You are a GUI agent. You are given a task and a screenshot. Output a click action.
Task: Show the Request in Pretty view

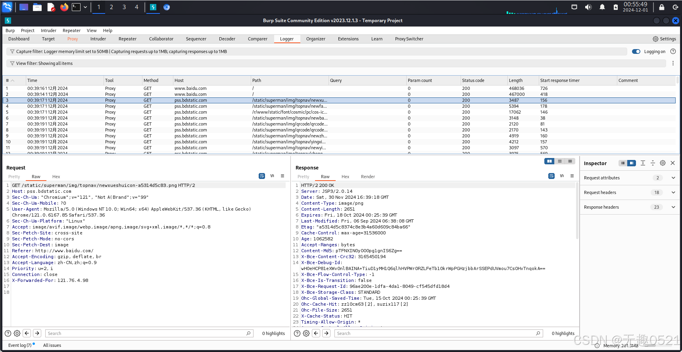click(14, 177)
